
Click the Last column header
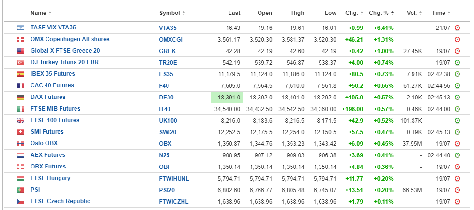pos(234,13)
